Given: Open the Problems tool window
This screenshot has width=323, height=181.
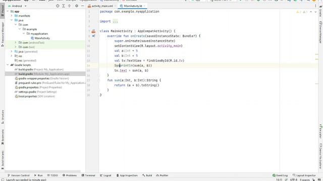Looking at the screenshot, I should coord(70,175).
